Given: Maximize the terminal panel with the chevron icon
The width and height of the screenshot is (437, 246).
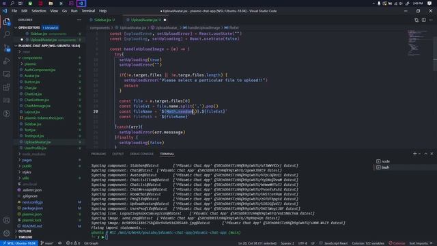Looking at the screenshot, I should pyautogui.click(x=425, y=154).
